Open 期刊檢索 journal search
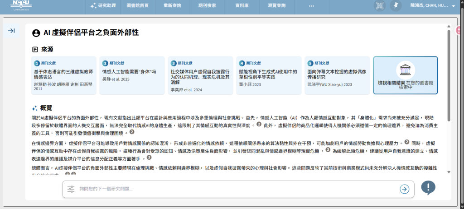The height and width of the screenshot is (209, 464). [x=207, y=5]
